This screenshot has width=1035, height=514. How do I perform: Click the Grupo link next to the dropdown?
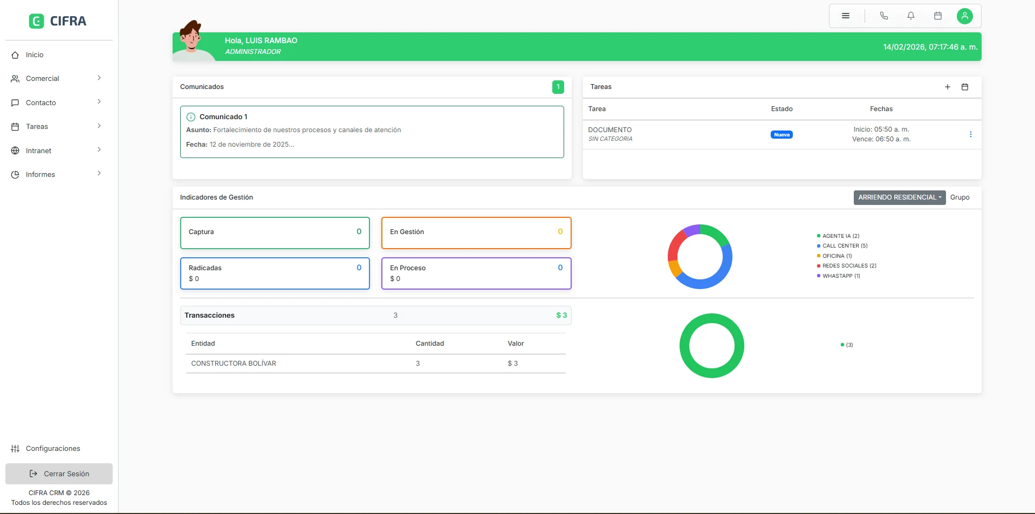[960, 197]
